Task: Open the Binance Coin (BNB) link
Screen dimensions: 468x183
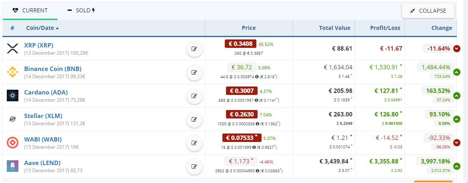Action: point(53,69)
